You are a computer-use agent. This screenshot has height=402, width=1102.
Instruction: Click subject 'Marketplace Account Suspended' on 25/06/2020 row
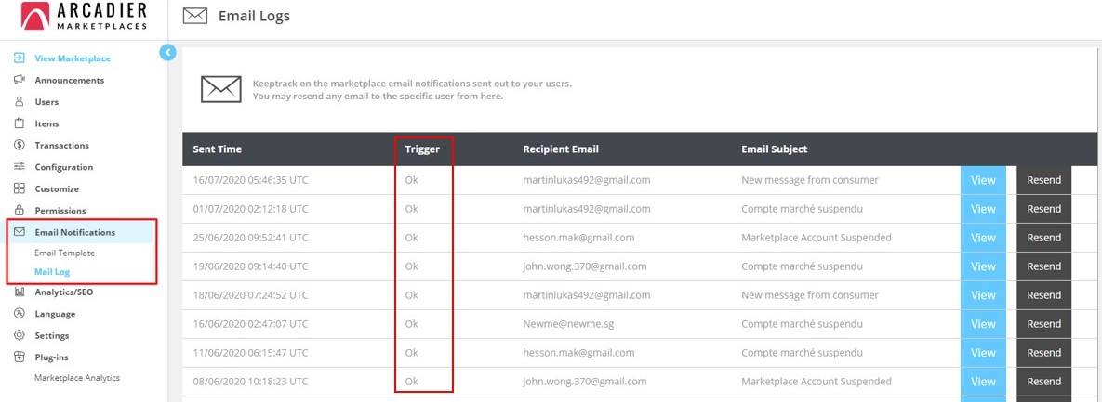(816, 237)
